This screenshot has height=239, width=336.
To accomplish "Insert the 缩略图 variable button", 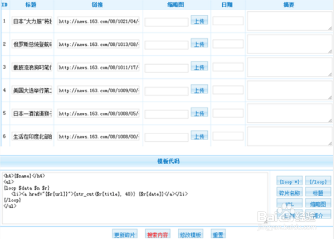I will (x=318, y=203).
